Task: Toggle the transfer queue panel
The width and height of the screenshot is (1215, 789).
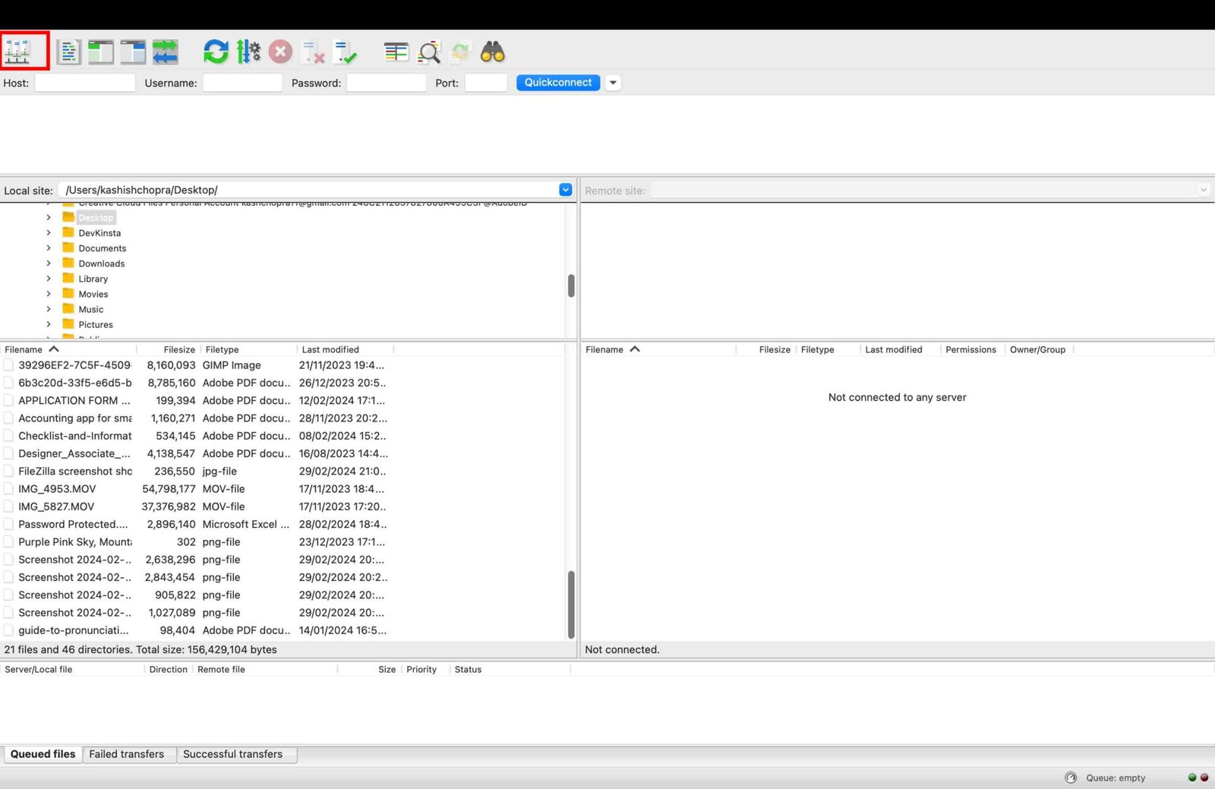Action: [166, 51]
